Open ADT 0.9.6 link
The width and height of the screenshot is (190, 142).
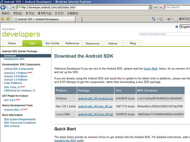[x=9, y=100]
